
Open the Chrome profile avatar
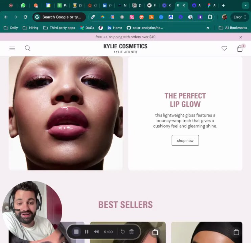224,17
